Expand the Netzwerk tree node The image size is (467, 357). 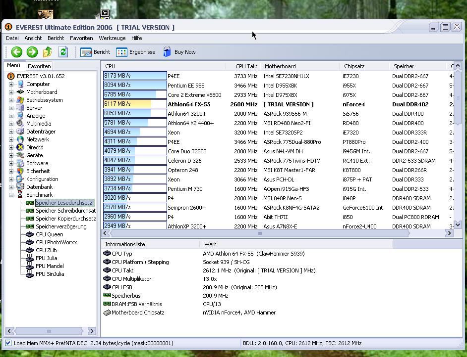tap(11, 139)
